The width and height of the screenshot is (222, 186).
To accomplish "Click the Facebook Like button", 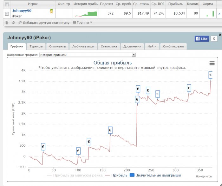I will (202, 39).
